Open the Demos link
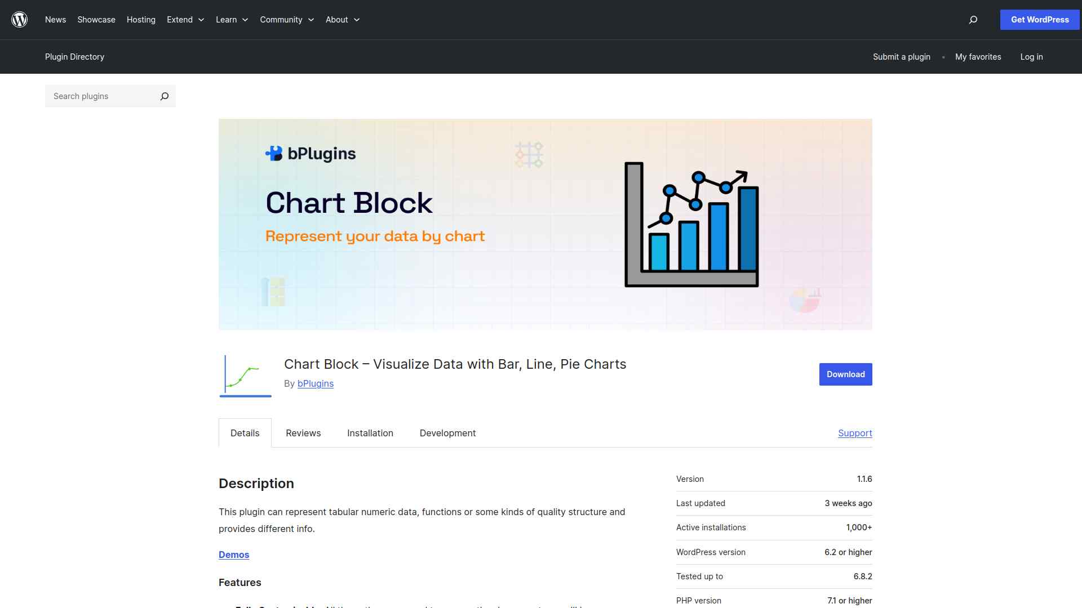The height and width of the screenshot is (608, 1082). (234, 555)
